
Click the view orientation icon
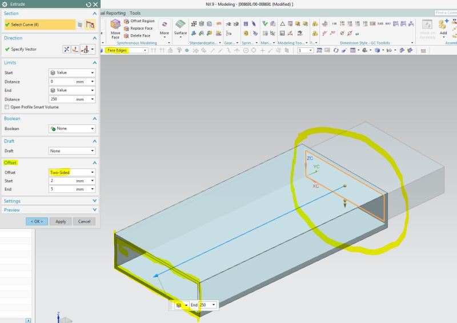coord(364,50)
